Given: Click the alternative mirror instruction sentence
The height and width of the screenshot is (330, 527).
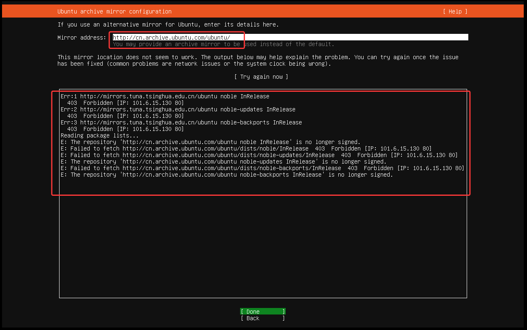Looking at the screenshot, I should 168,24.
